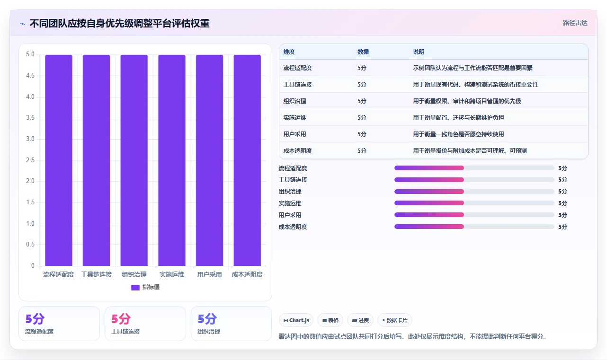The height and width of the screenshot is (360, 607).
Task: Select the 进度 tag
Action: pyautogui.click(x=360, y=320)
